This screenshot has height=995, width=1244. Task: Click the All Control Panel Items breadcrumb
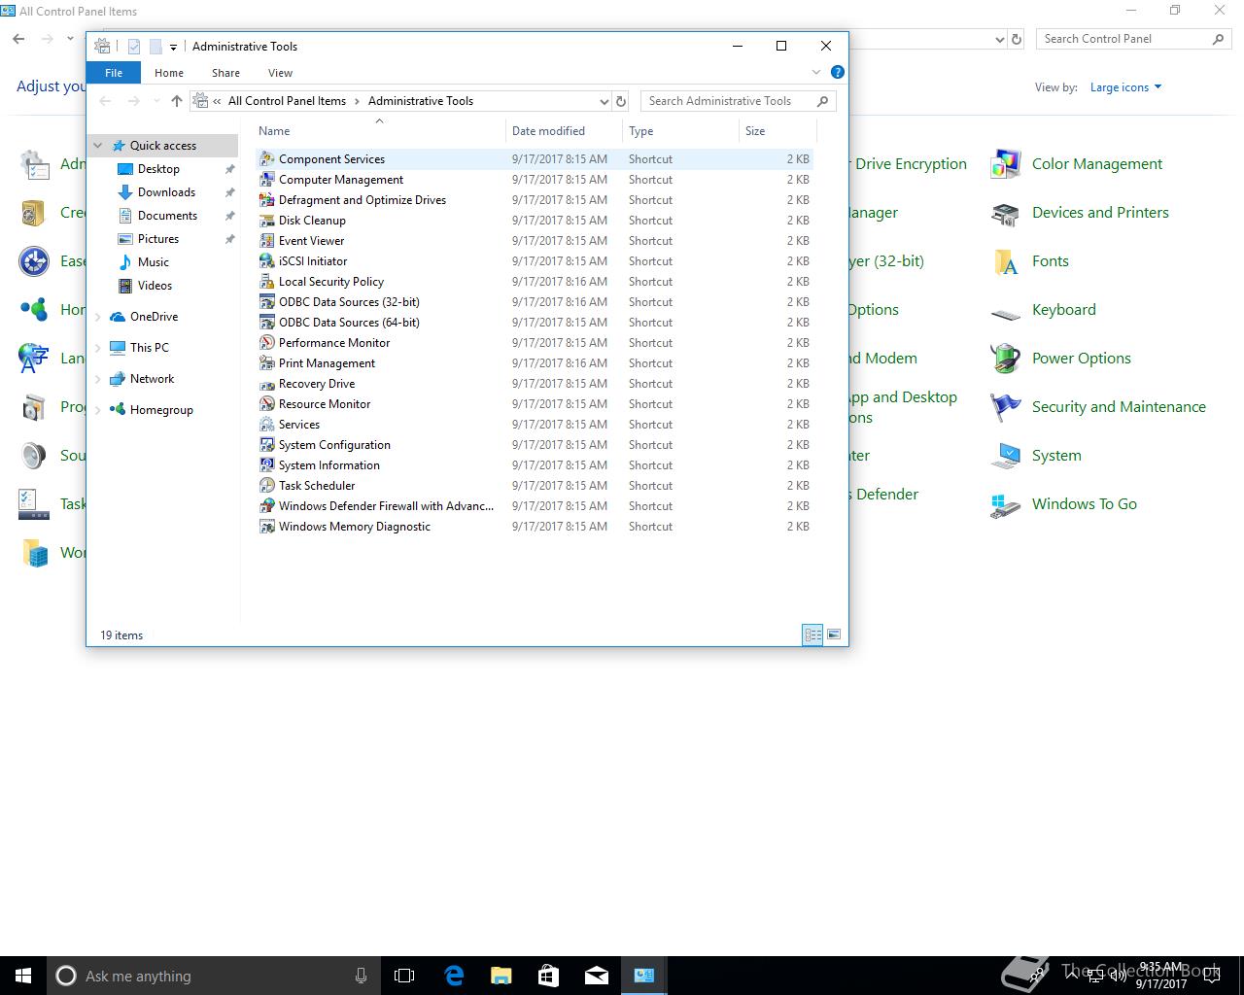287,101
